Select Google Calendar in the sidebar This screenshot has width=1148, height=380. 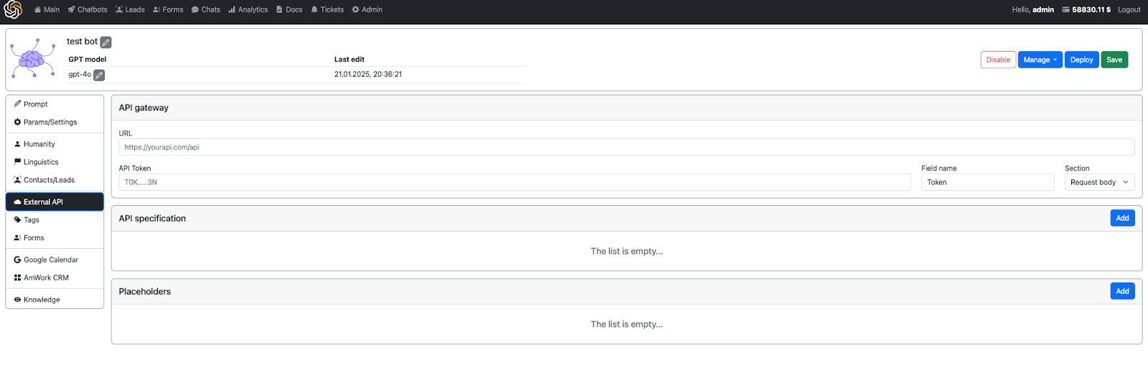pyautogui.click(x=55, y=260)
